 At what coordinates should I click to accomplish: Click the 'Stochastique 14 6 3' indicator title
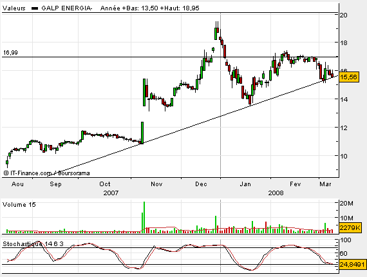click(x=33, y=244)
